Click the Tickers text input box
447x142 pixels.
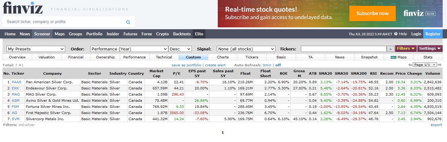pos(344,49)
